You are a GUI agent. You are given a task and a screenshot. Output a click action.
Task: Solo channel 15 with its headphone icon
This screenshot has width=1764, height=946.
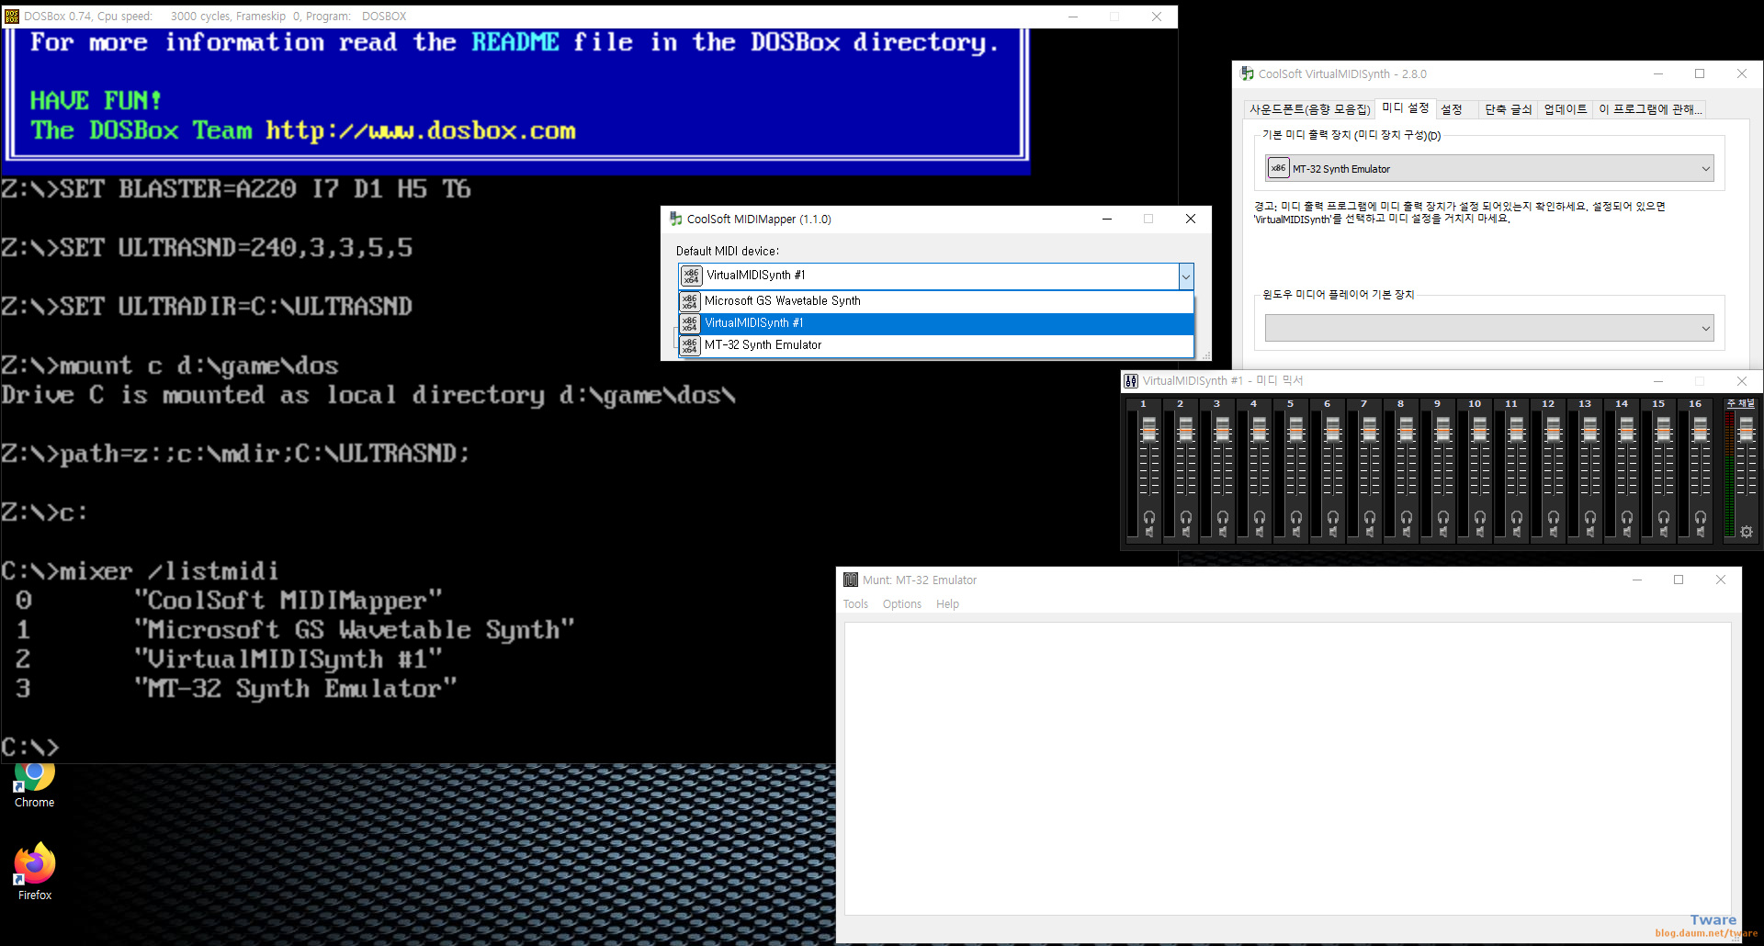1664,517
